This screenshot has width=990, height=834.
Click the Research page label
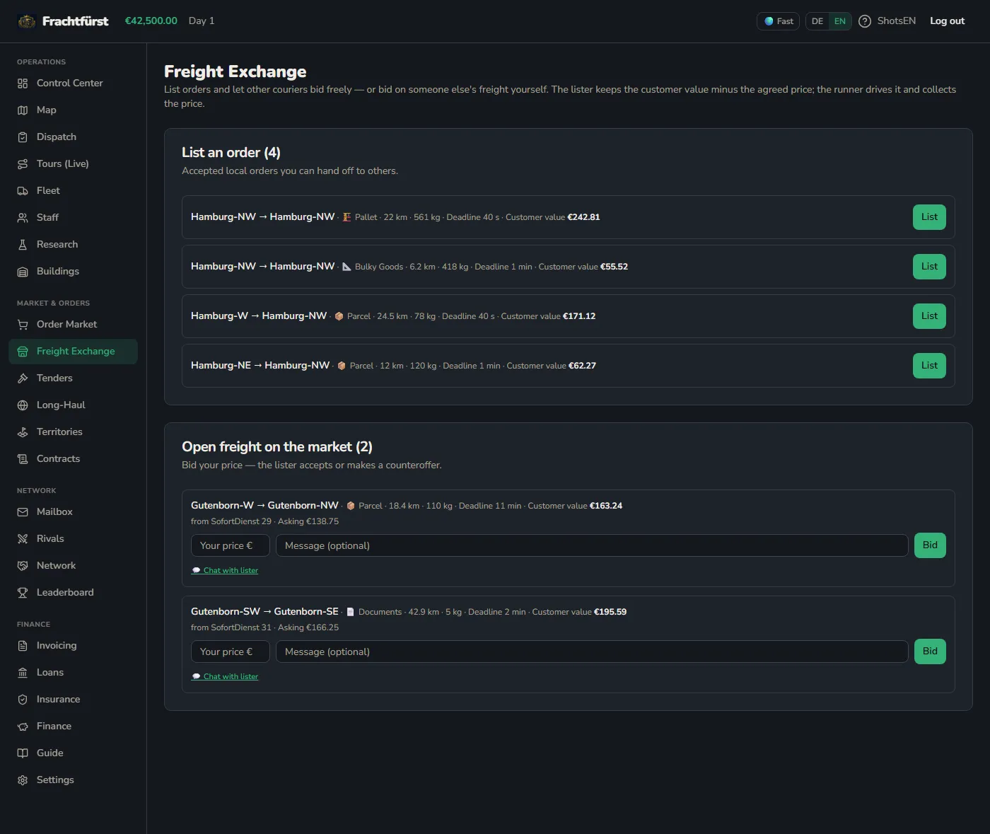tap(57, 245)
